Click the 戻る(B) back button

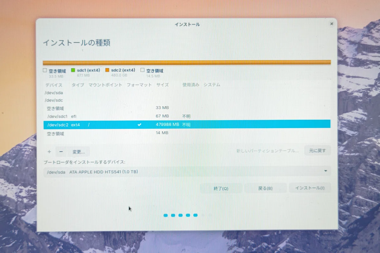[x=265, y=188]
